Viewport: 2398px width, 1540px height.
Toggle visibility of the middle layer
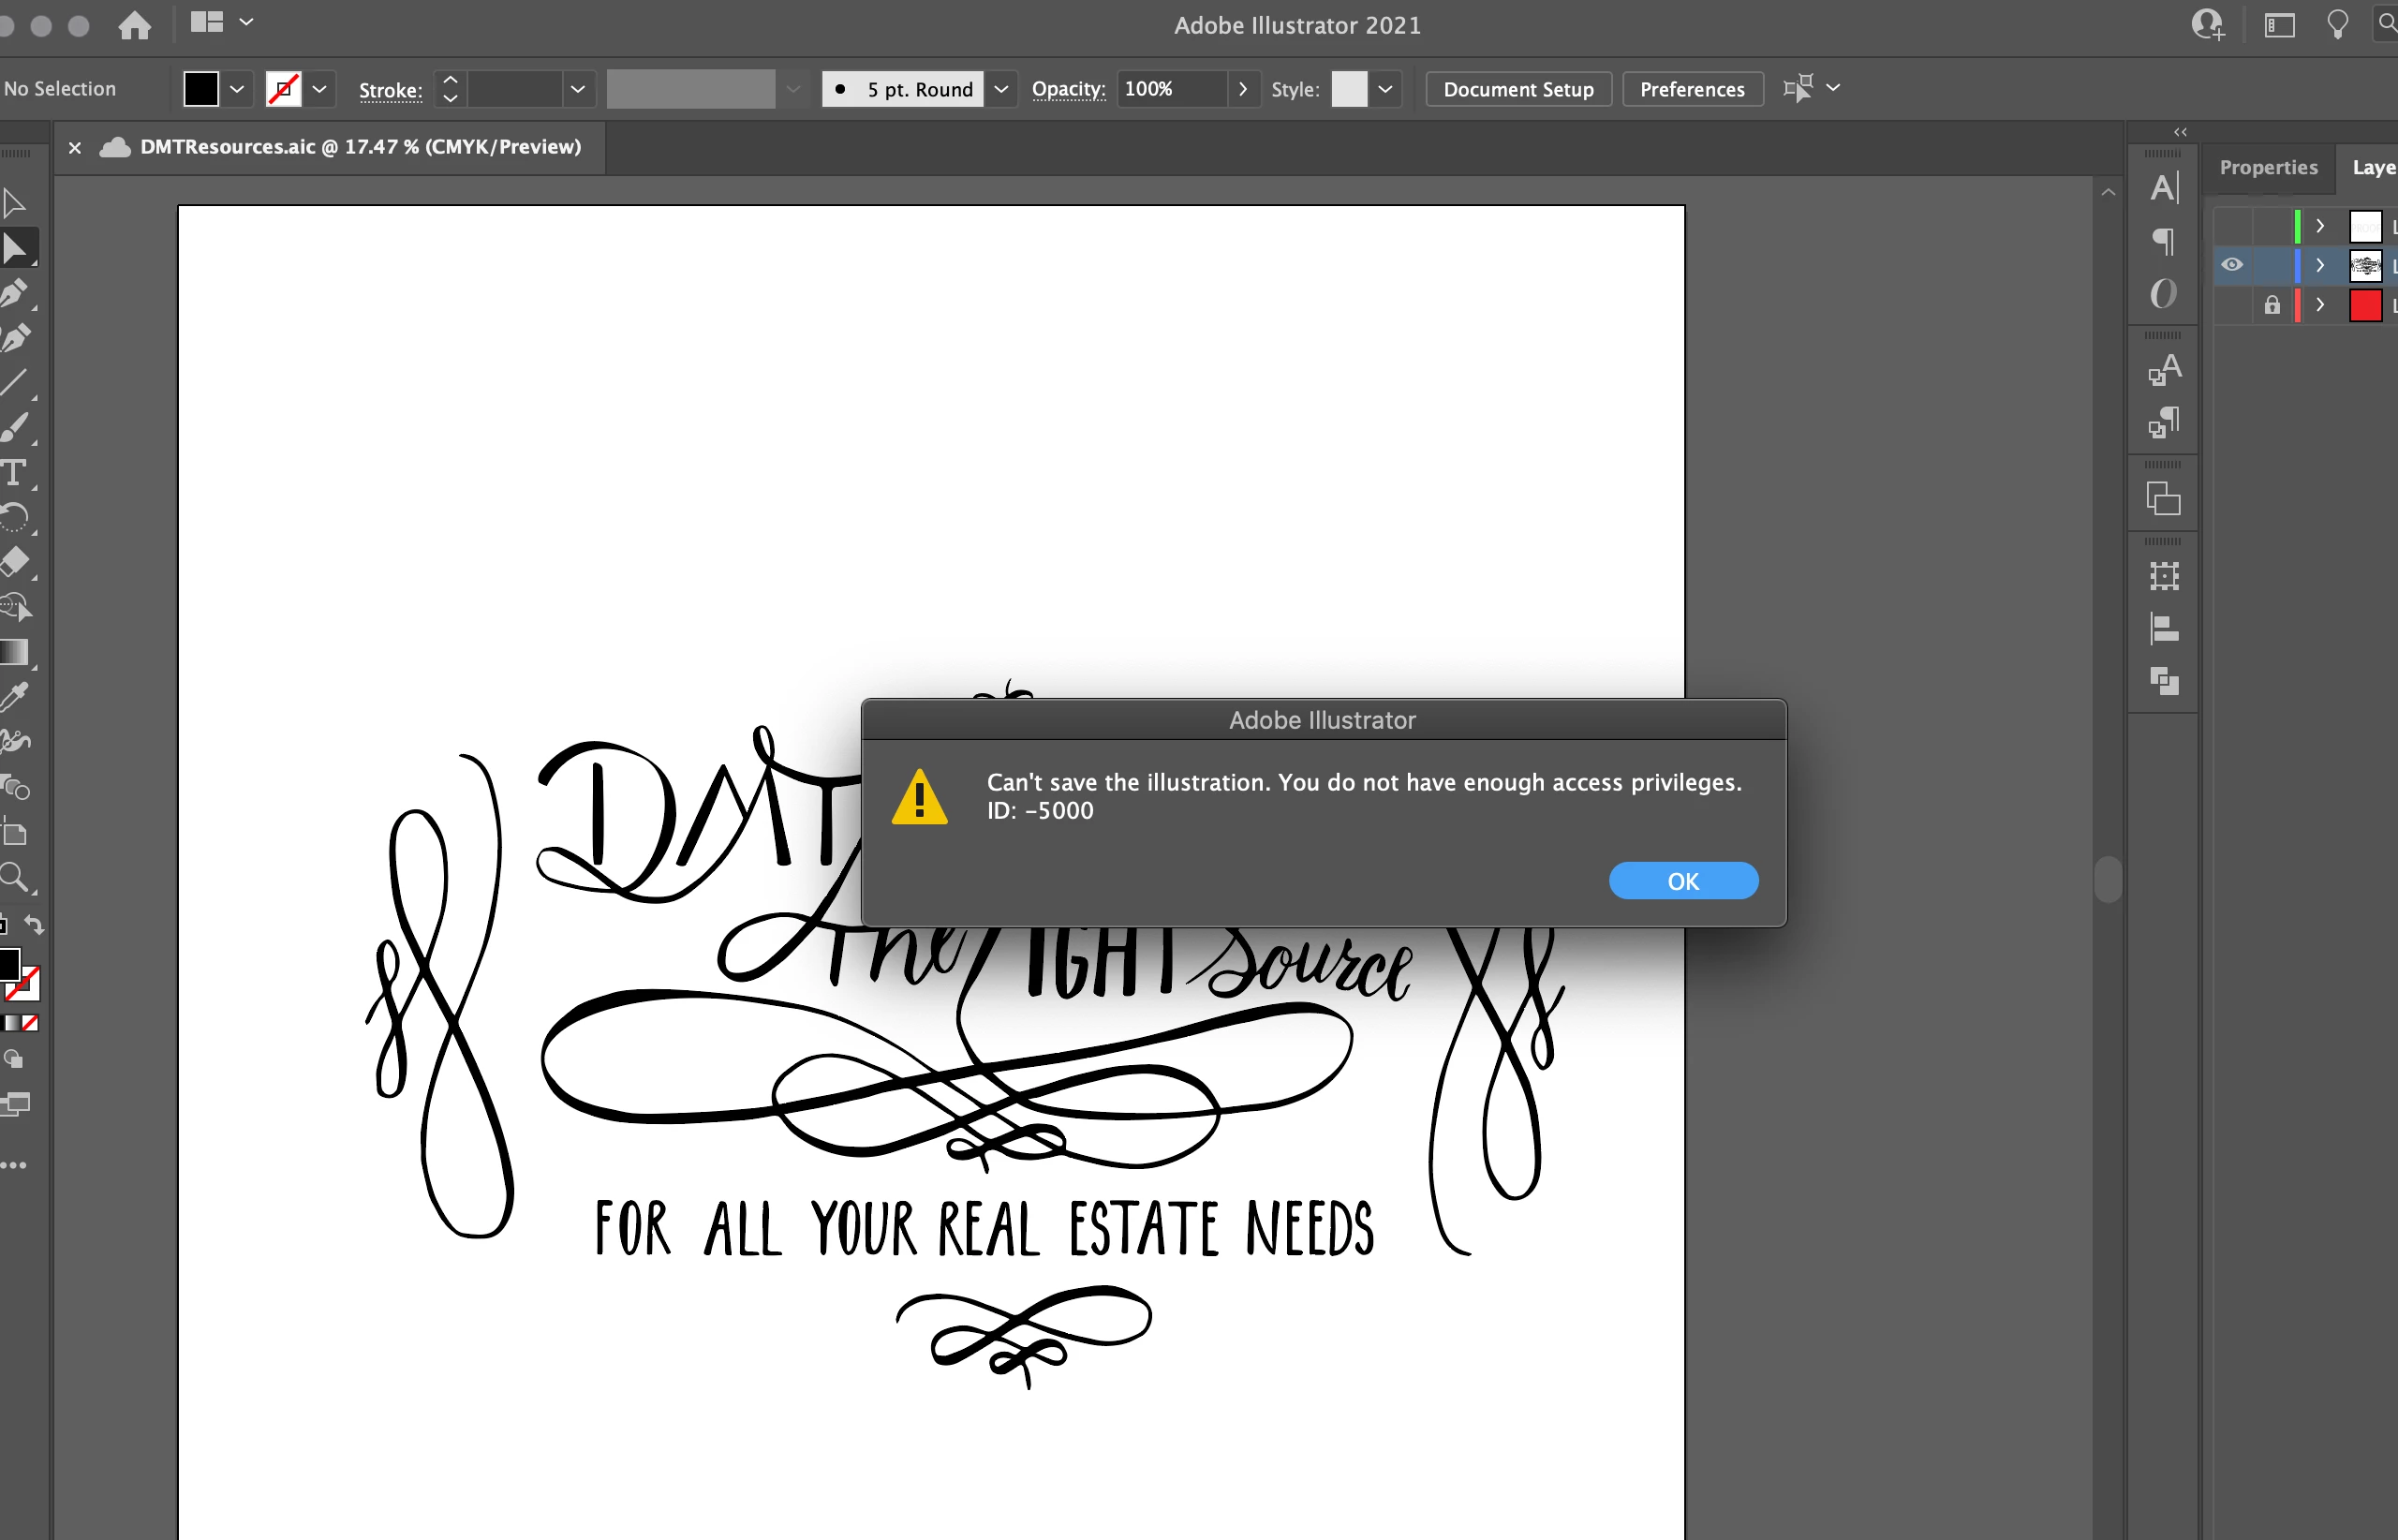point(2232,265)
